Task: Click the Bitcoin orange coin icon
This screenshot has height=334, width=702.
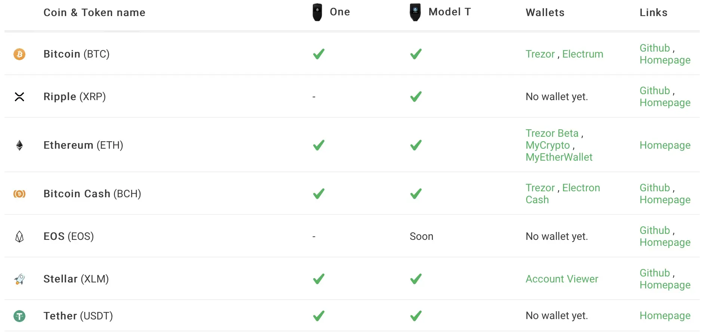Action: pyautogui.click(x=19, y=54)
